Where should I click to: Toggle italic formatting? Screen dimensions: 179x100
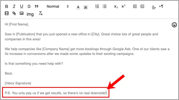tap(14, 6)
